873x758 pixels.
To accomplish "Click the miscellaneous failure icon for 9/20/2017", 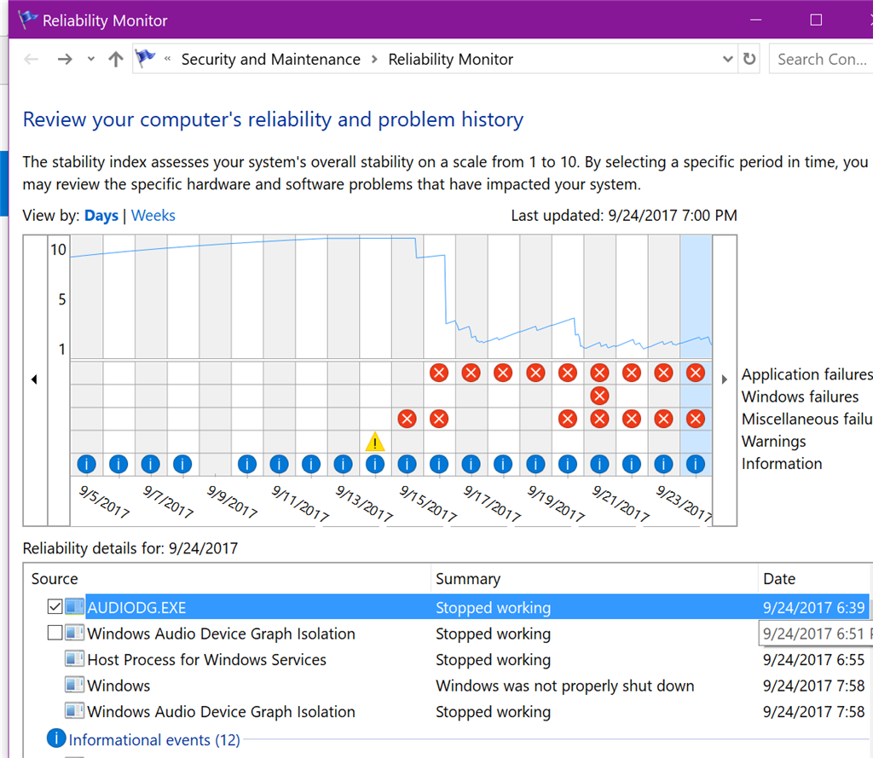I will [567, 419].
